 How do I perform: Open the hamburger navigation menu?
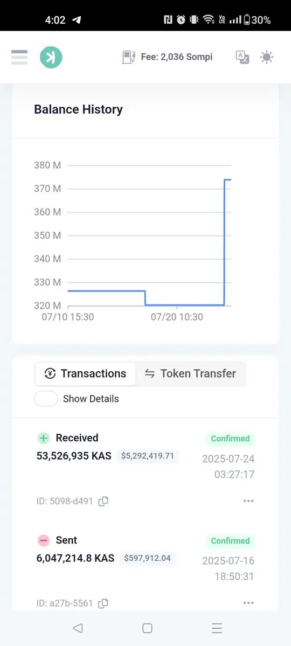(19, 57)
